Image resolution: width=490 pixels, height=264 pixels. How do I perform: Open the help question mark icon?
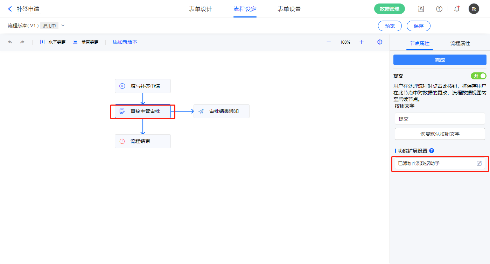coord(439,9)
